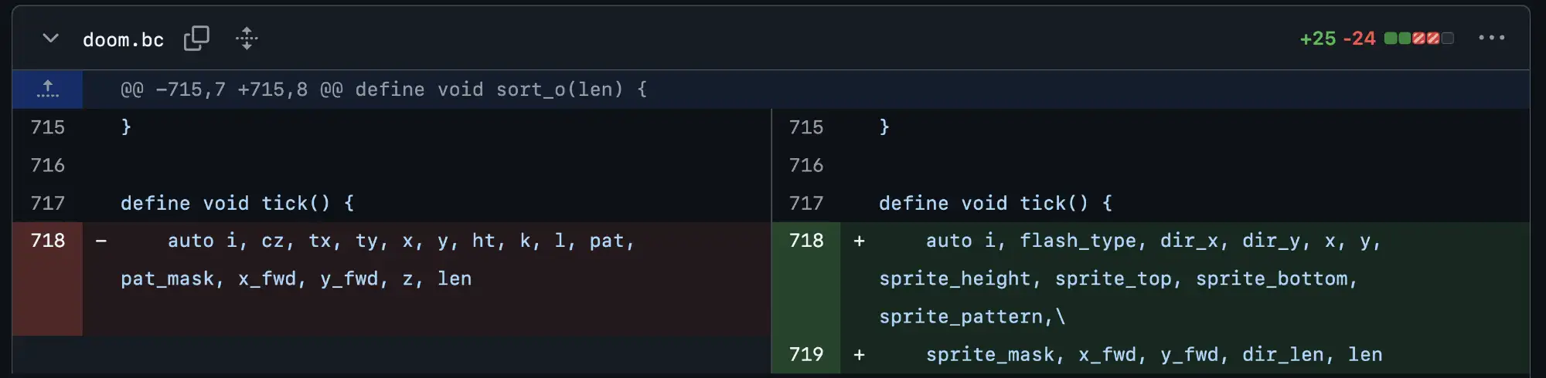Click the +25 additions count
This screenshot has width=1546, height=378.
(x=1318, y=39)
